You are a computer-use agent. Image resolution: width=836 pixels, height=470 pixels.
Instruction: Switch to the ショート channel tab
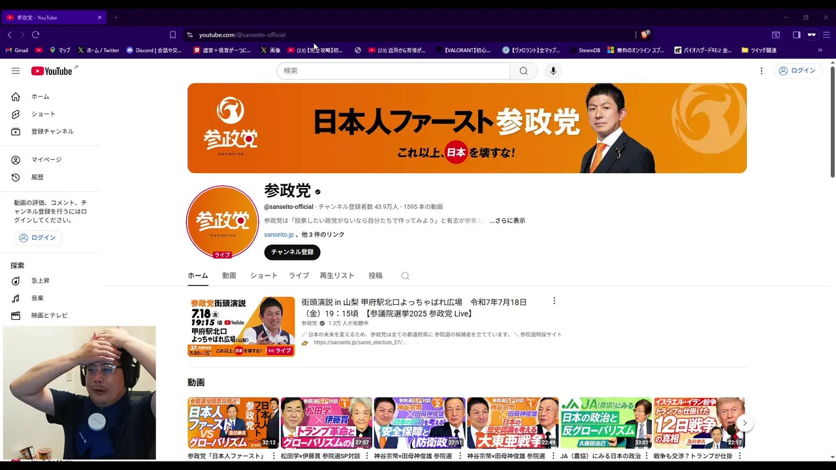(x=264, y=275)
